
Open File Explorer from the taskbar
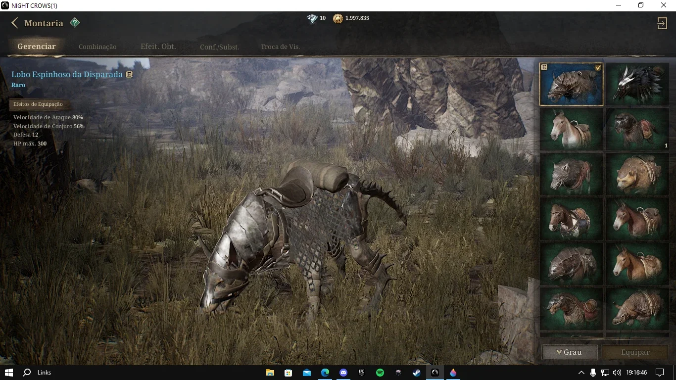[270, 373]
